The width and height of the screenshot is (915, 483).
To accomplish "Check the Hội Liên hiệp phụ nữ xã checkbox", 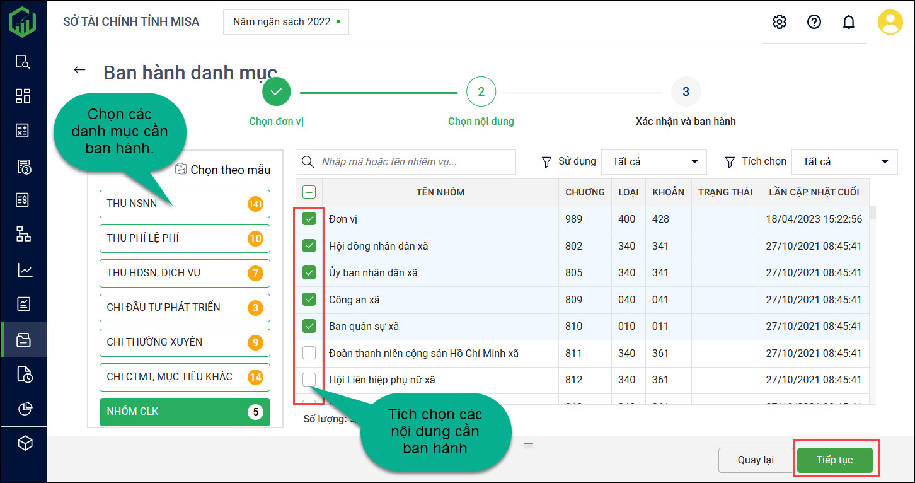I will point(309,380).
